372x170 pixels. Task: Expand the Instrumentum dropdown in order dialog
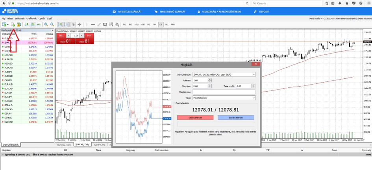tap(254, 74)
